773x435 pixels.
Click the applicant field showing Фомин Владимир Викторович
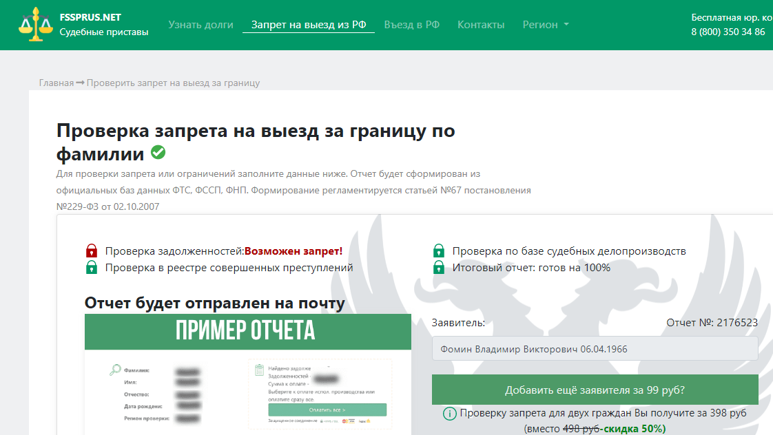click(594, 349)
